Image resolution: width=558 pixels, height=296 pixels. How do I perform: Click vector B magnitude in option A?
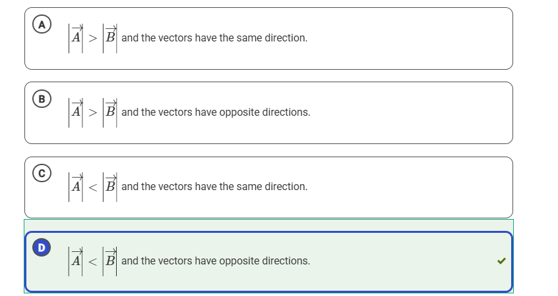(110, 38)
